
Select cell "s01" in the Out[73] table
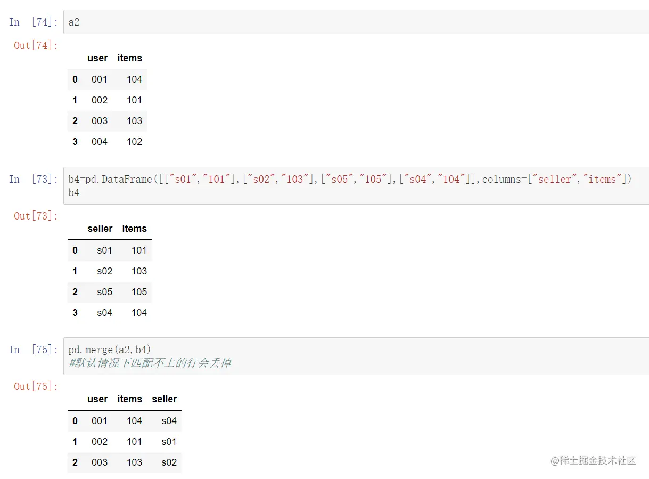104,250
